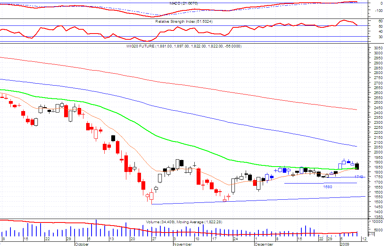Viewport: 384px width, 246px height.
Task: Click the -100 value on MACD axis
Action: (x=379, y=11)
